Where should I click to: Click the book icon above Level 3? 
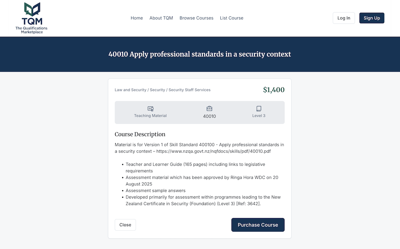click(x=259, y=108)
